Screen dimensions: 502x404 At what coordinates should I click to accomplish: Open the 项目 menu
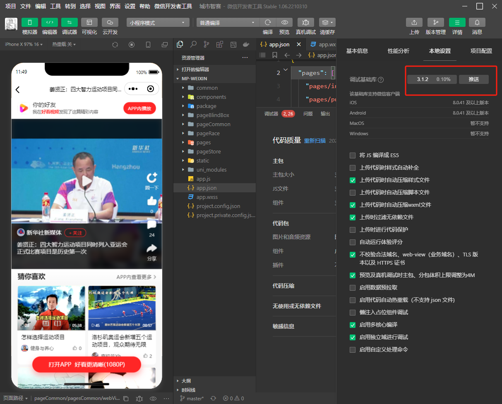point(10,6)
